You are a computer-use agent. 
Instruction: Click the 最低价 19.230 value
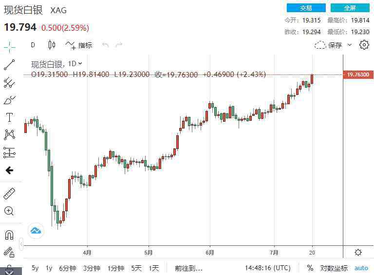point(360,32)
